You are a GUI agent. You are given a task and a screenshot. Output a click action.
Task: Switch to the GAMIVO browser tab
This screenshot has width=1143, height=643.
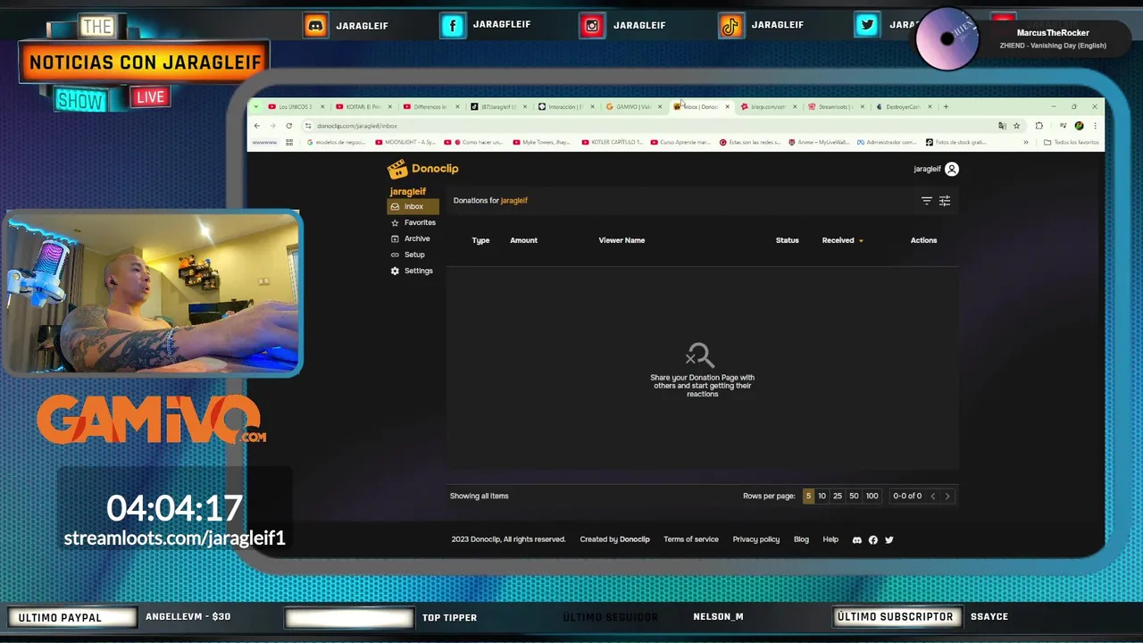(x=633, y=106)
